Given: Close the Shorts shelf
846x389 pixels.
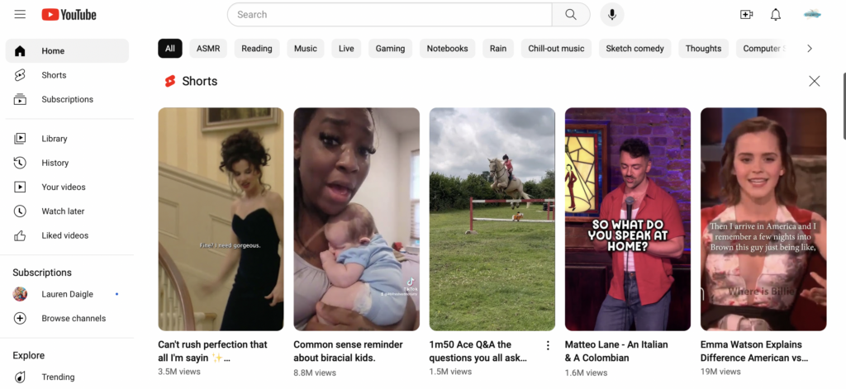Looking at the screenshot, I should 814,82.
